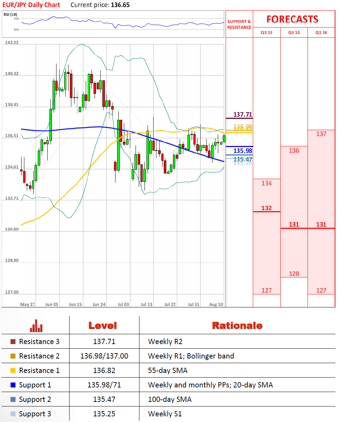The width and height of the screenshot is (340, 422).
Task: Click the 135.98 support level label
Action: pos(243,151)
